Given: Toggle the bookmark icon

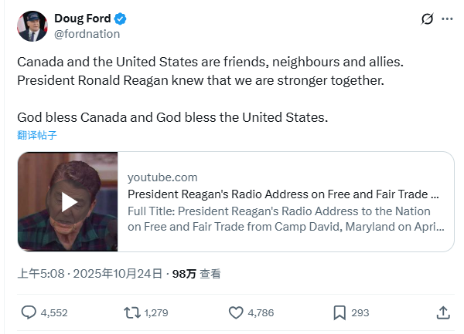Looking at the screenshot, I should [339, 312].
